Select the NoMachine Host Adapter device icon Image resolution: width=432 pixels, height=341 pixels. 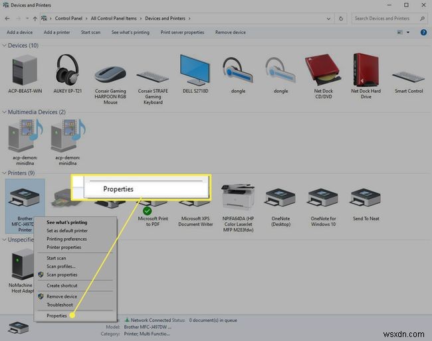tap(23, 264)
